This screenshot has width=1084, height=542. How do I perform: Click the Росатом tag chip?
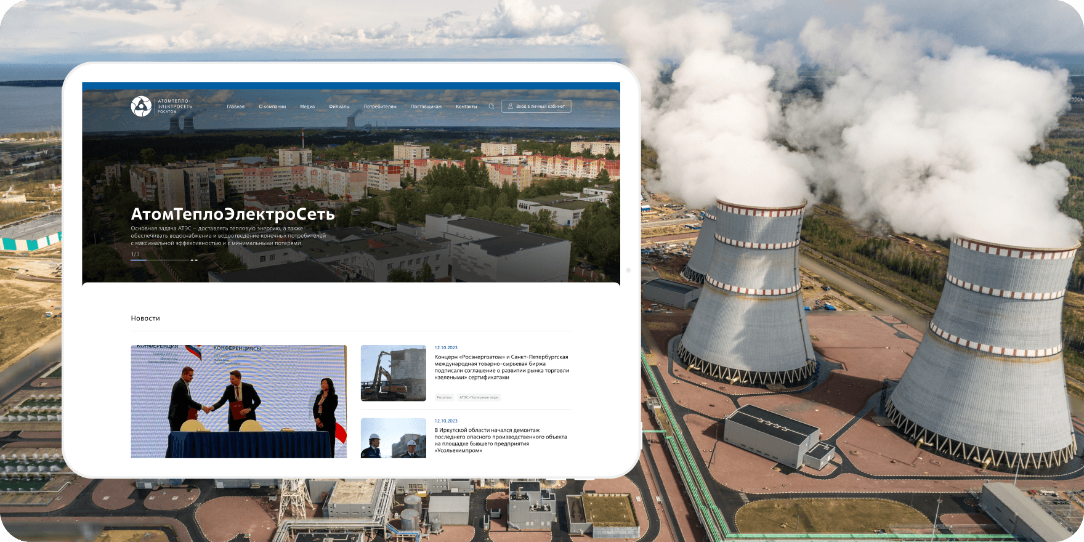point(444,397)
